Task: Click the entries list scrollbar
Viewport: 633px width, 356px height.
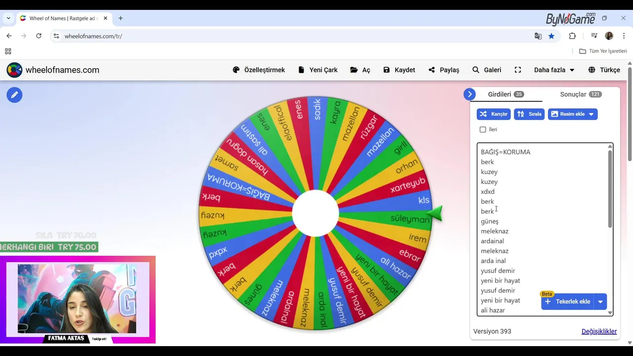Action: pyautogui.click(x=610, y=189)
